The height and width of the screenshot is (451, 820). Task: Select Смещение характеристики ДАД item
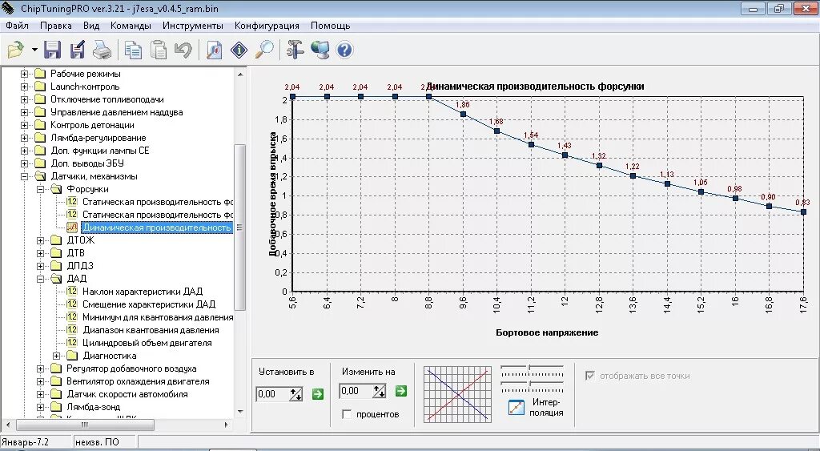(148, 304)
